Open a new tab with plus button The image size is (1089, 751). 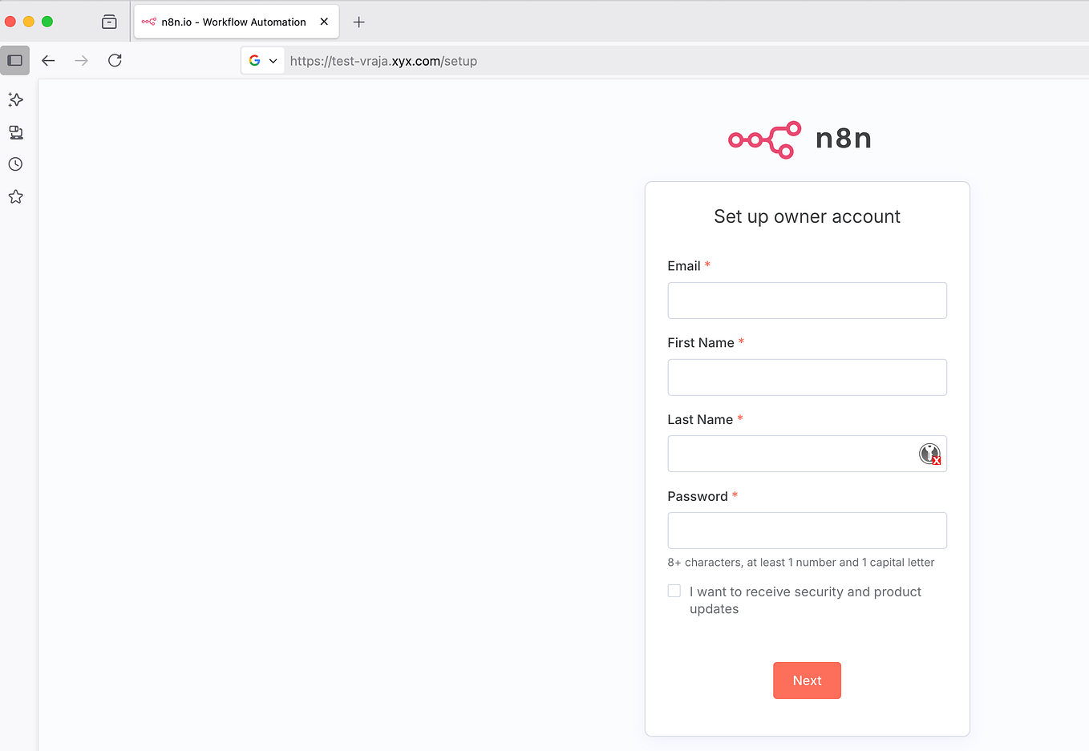point(358,22)
